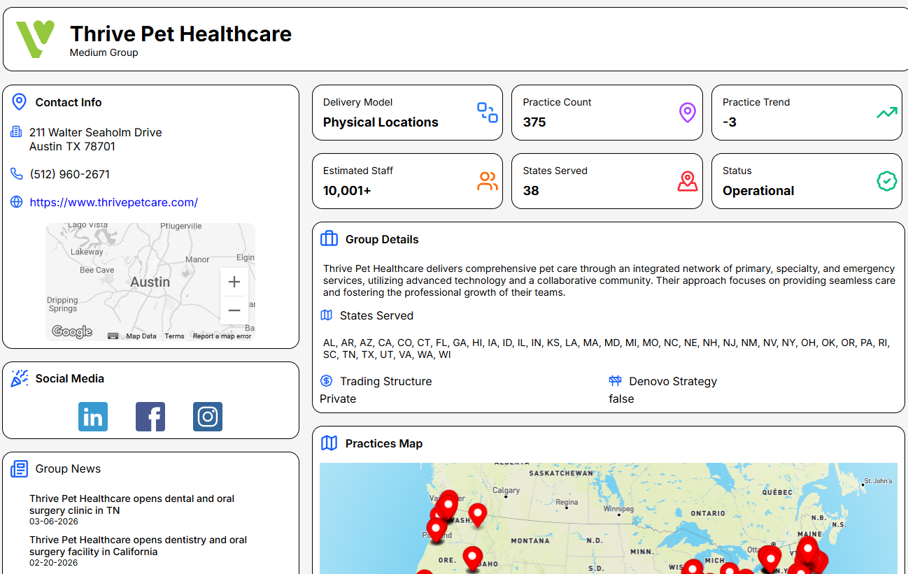Click the Practice Count location pin icon
The width and height of the screenshot is (908, 574).
686,112
